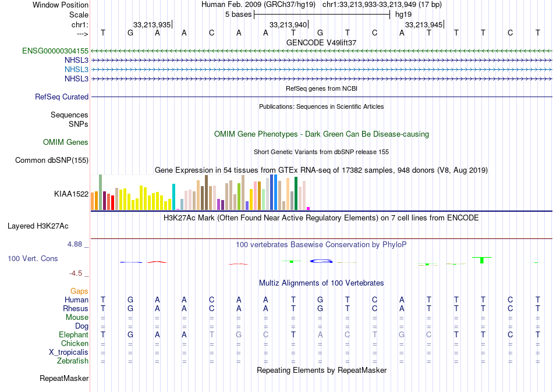Click the Sequences track label
This screenshot has width=553, height=392.
pyautogui.click(x=69, y=115)
